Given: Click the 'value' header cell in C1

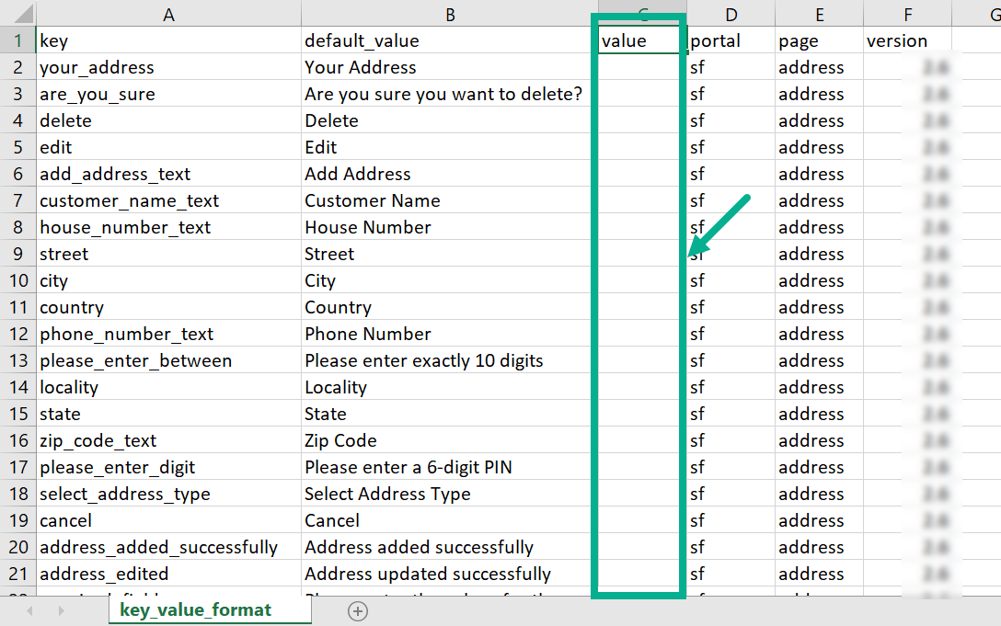Looking at the screenshot, I should pyautogui.click(x=641, y=41).
